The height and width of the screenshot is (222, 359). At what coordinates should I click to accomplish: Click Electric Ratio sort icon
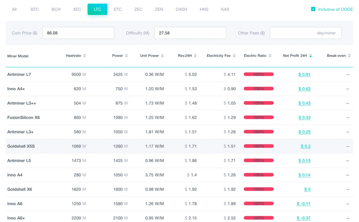271,55
